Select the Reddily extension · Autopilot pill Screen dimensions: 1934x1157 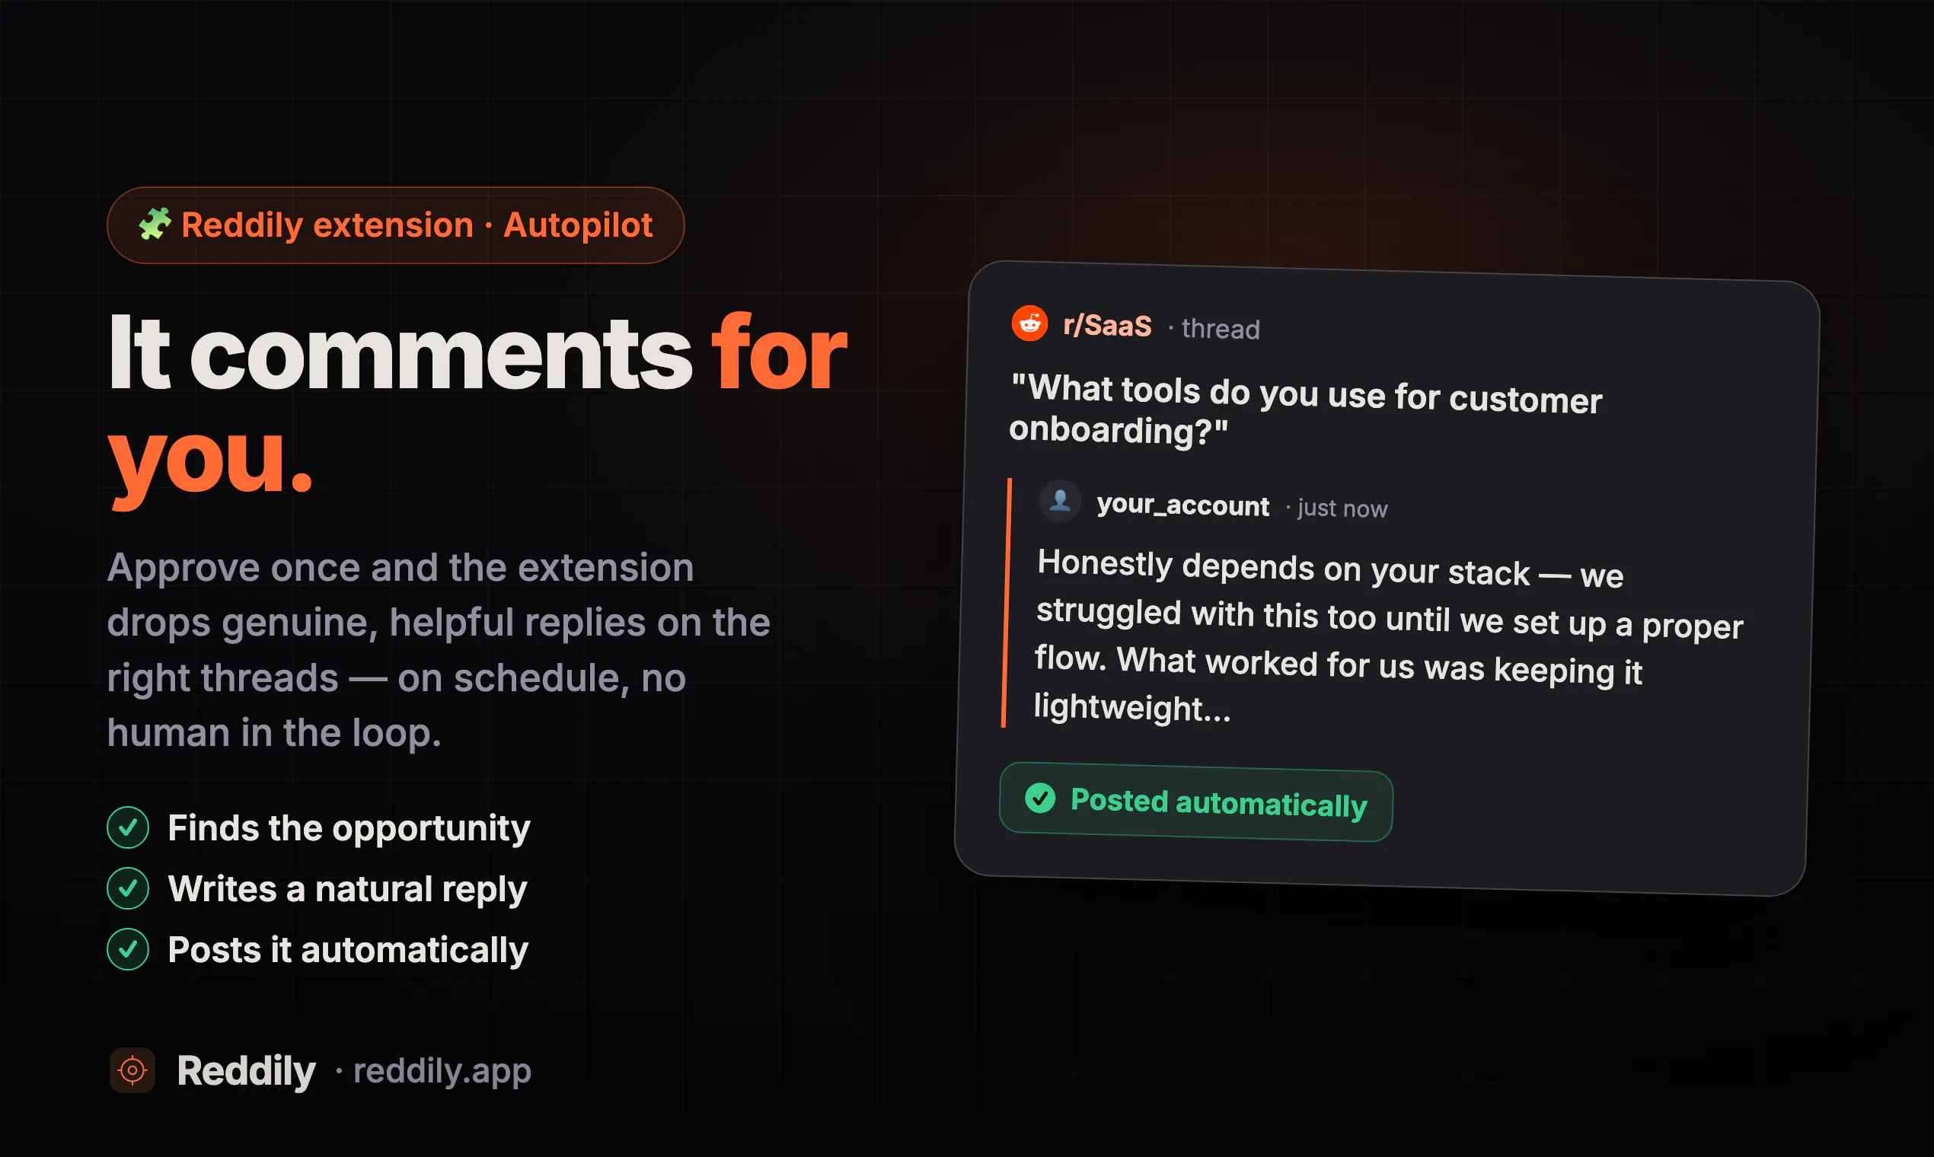[x=395, y=225]
